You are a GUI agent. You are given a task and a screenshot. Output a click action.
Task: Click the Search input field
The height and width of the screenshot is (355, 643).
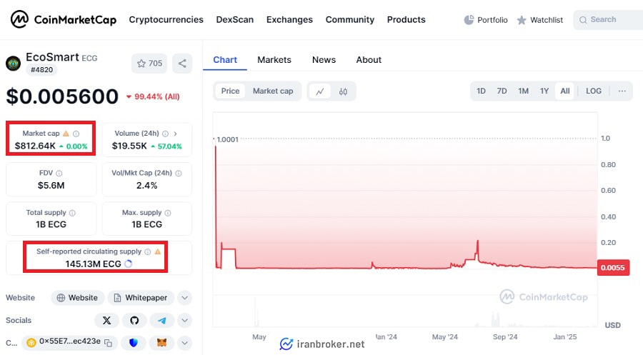click(609, 20)
